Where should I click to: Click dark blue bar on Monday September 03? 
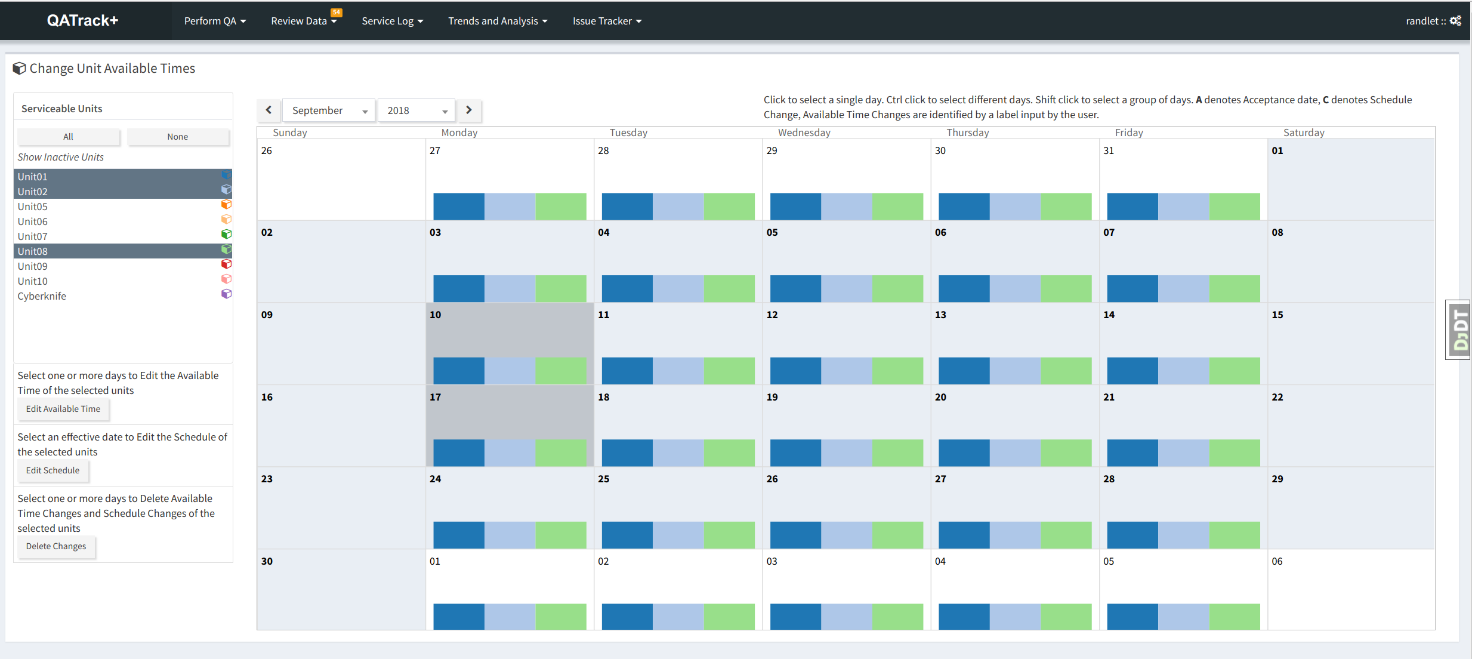[459, 288]
